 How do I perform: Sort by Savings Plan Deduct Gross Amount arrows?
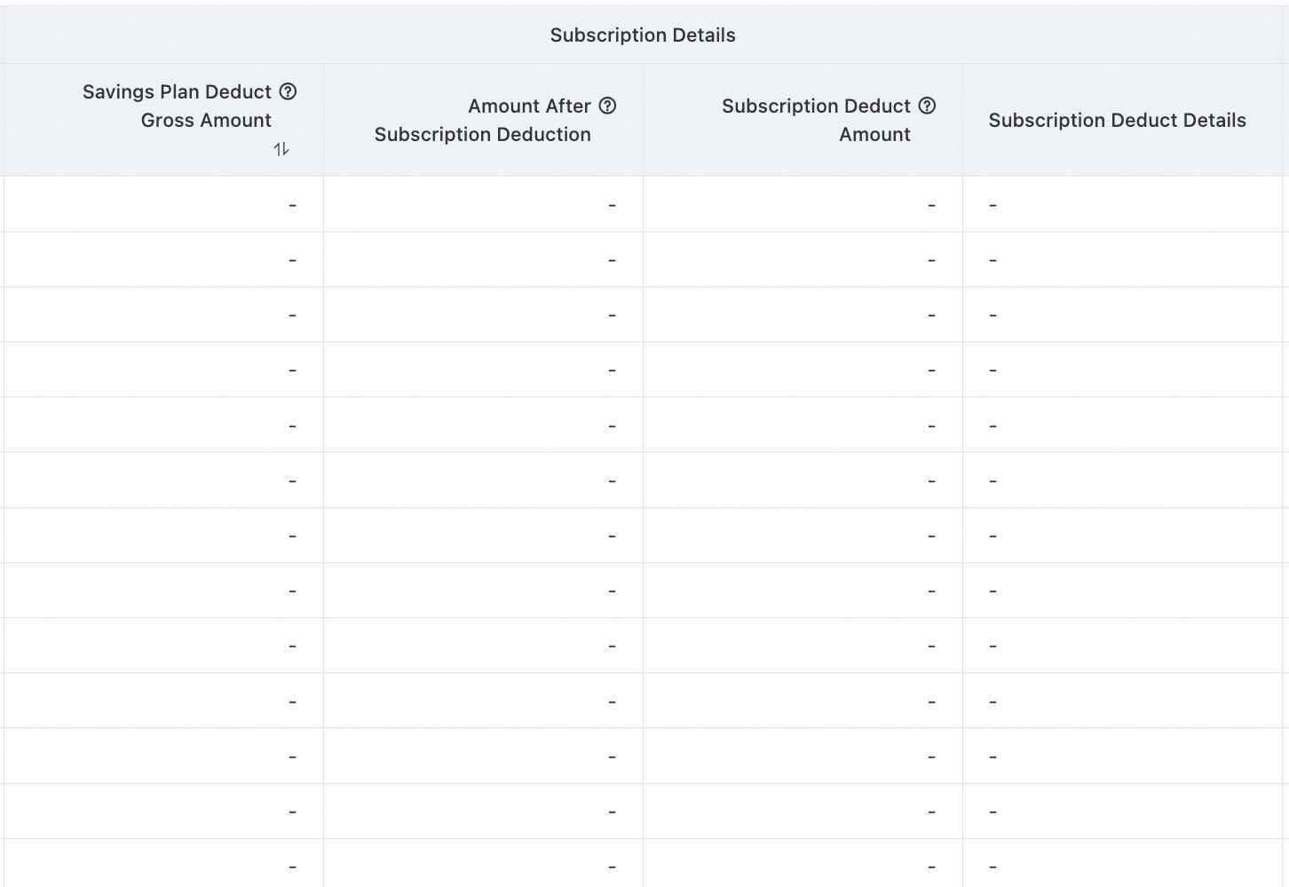pos(281,149)
